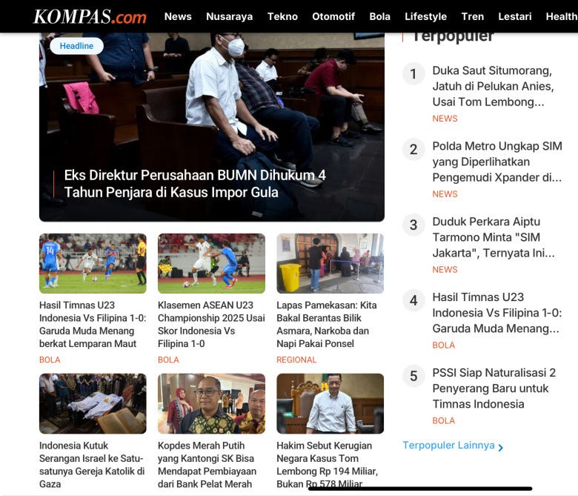This screenshot has width=578, height=496.
Task: Open the Otomotif section
Action: click(x=333, y=16)
